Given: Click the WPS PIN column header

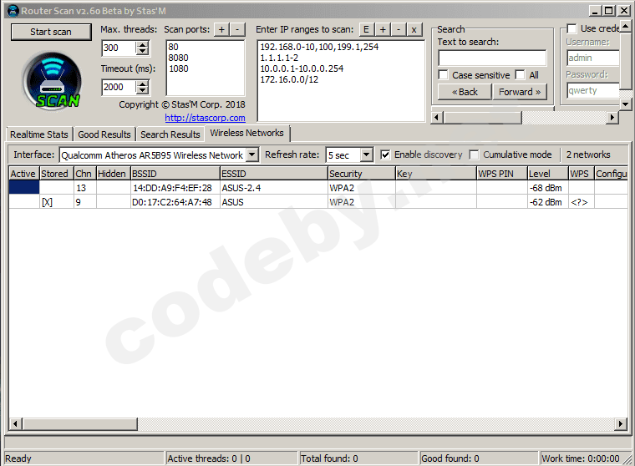Looking at the screenshot, I should pyautogui.click(x=502, y=174).
